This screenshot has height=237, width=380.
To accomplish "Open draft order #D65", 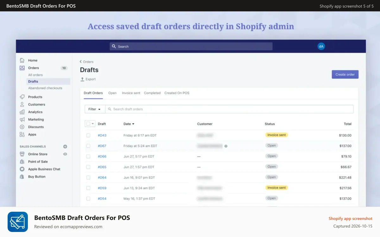I will tap(102, 167).
